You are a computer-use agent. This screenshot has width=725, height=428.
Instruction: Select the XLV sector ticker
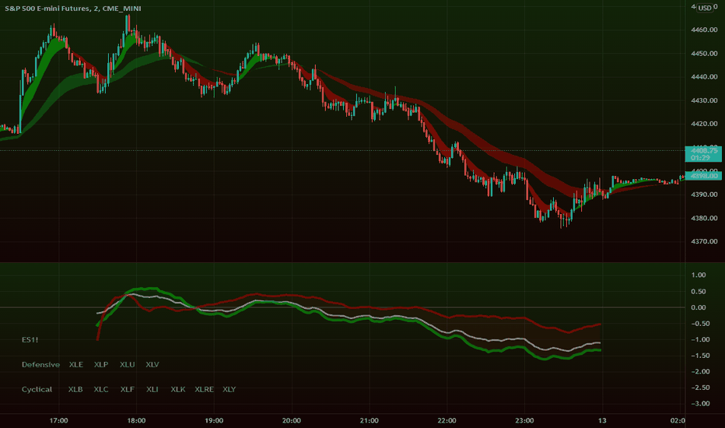point(152,365)
